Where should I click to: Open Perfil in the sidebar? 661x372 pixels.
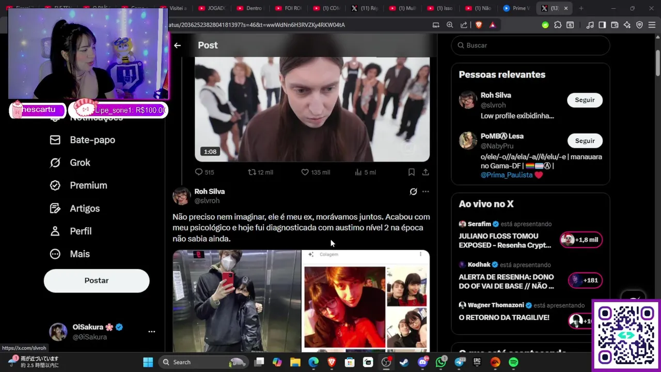(71, 231)
